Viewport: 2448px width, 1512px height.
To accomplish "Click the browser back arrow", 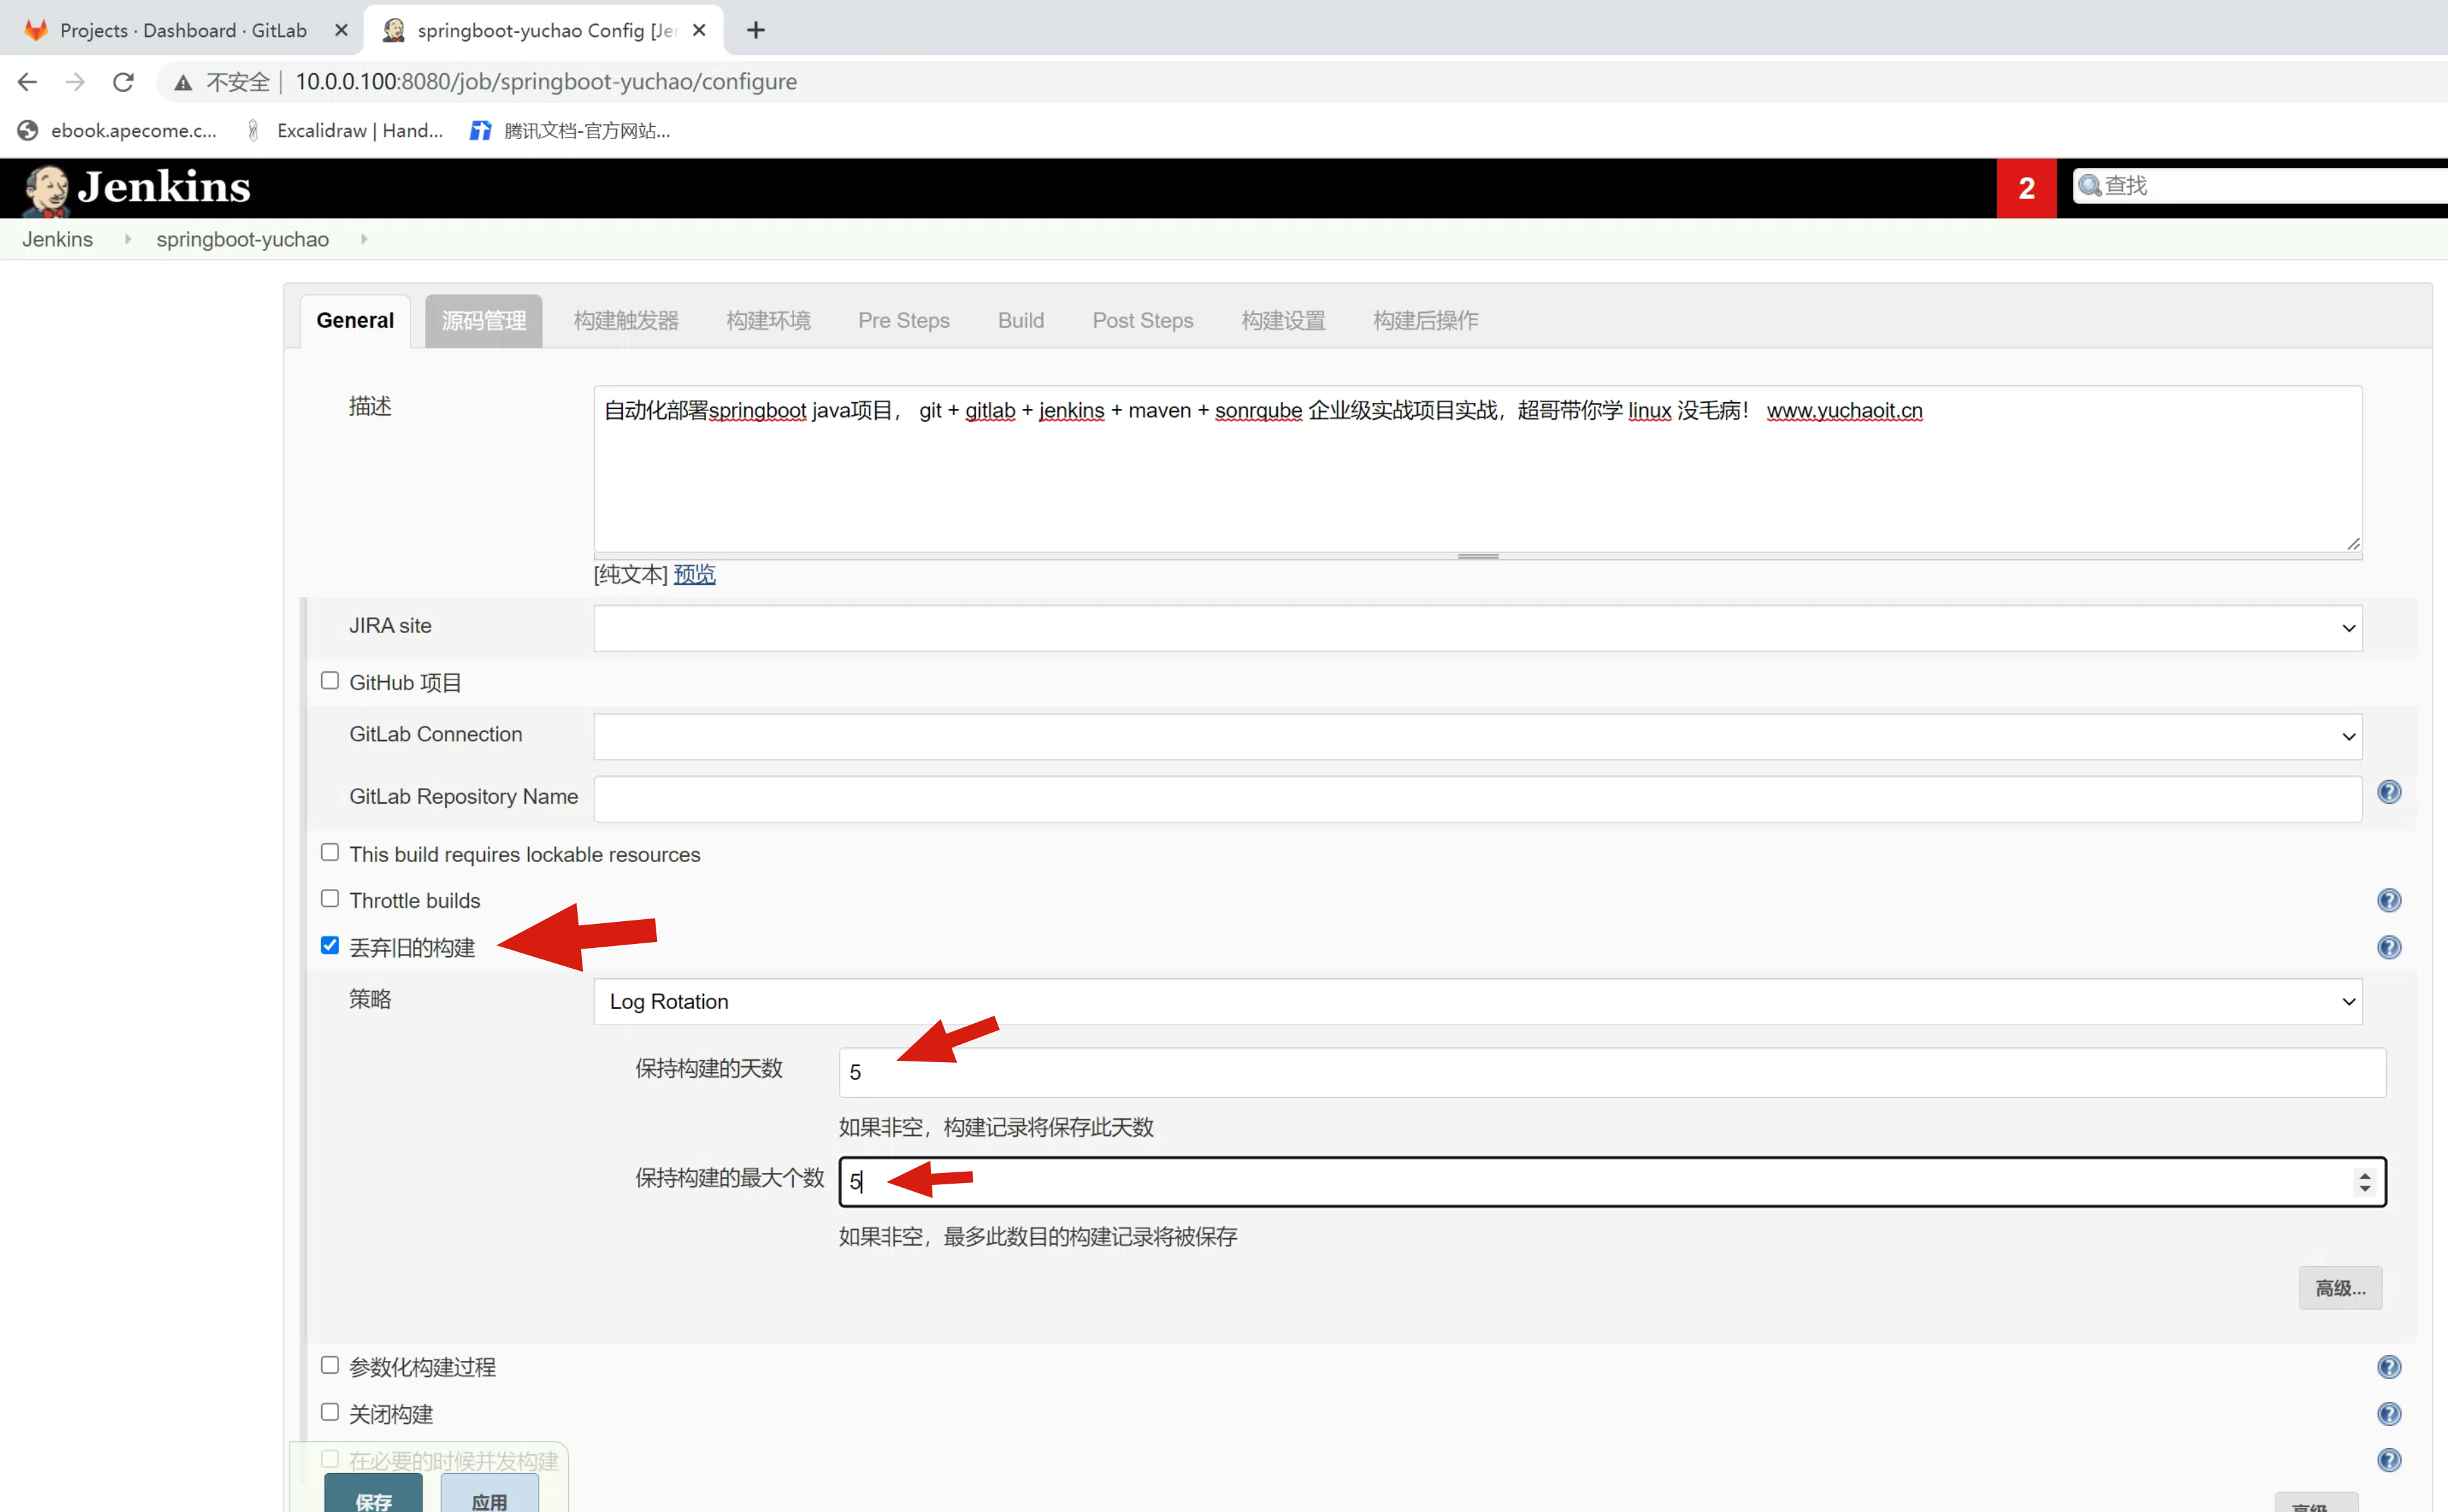I will click(x=28, y=82).
